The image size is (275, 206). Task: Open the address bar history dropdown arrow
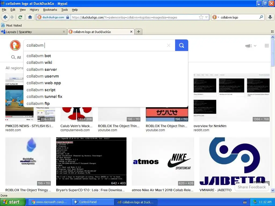tap(207, 17)
